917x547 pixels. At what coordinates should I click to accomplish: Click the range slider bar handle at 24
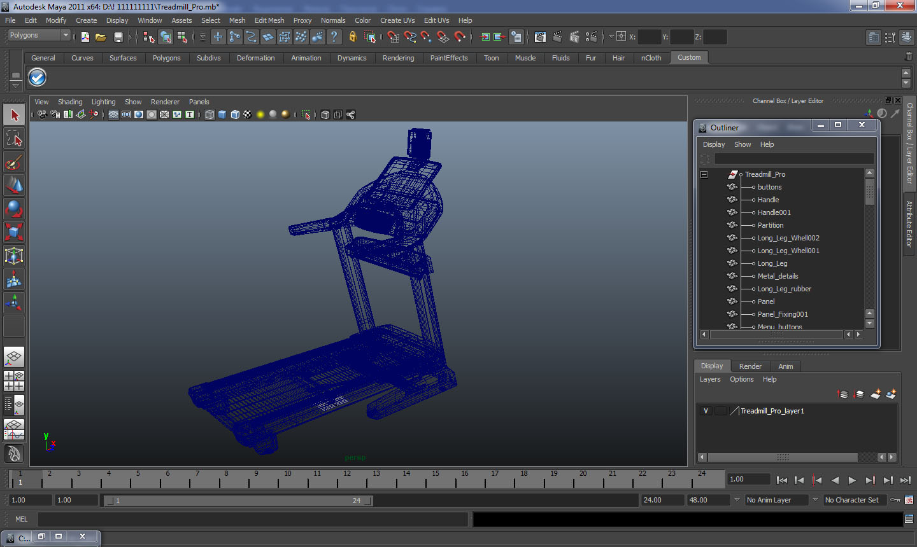point(369,501)
